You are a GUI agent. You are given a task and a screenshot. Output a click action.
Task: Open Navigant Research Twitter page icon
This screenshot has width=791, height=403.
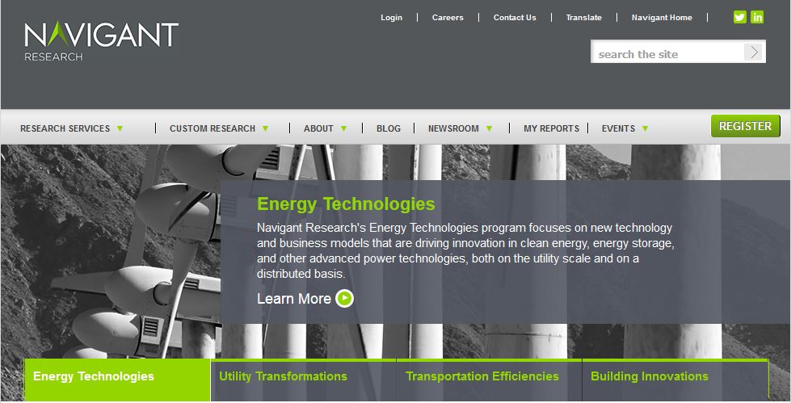coord(739,17)
